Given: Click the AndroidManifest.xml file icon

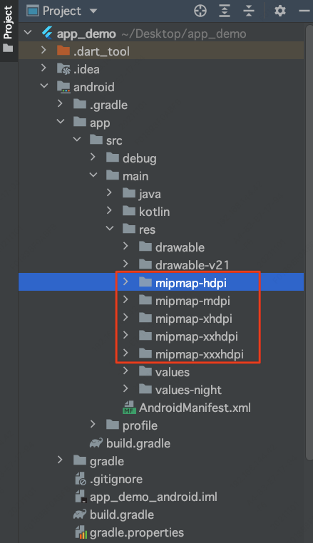Looking at the screenshot, I should pyautogui.click(x=129, y=408).
